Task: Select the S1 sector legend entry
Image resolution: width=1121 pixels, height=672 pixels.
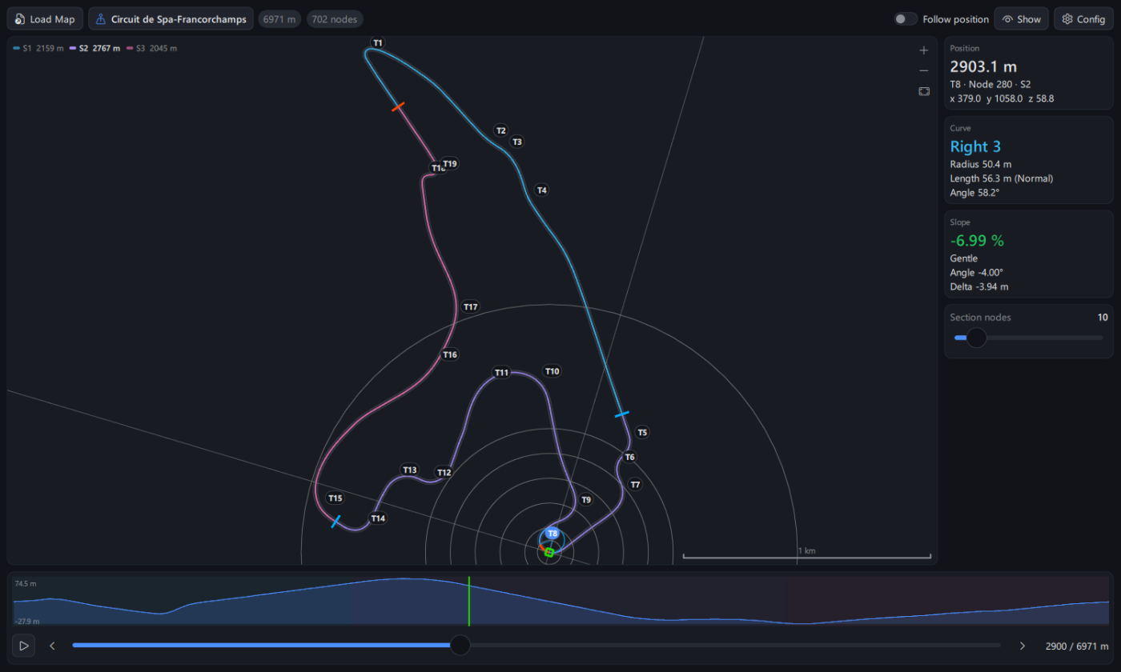Action: click(x=38, y=49)
